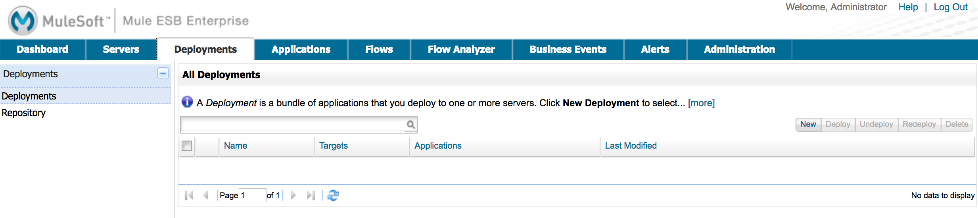978x218 pixels.
Task: Click the Log Out link
Action: 951,7
